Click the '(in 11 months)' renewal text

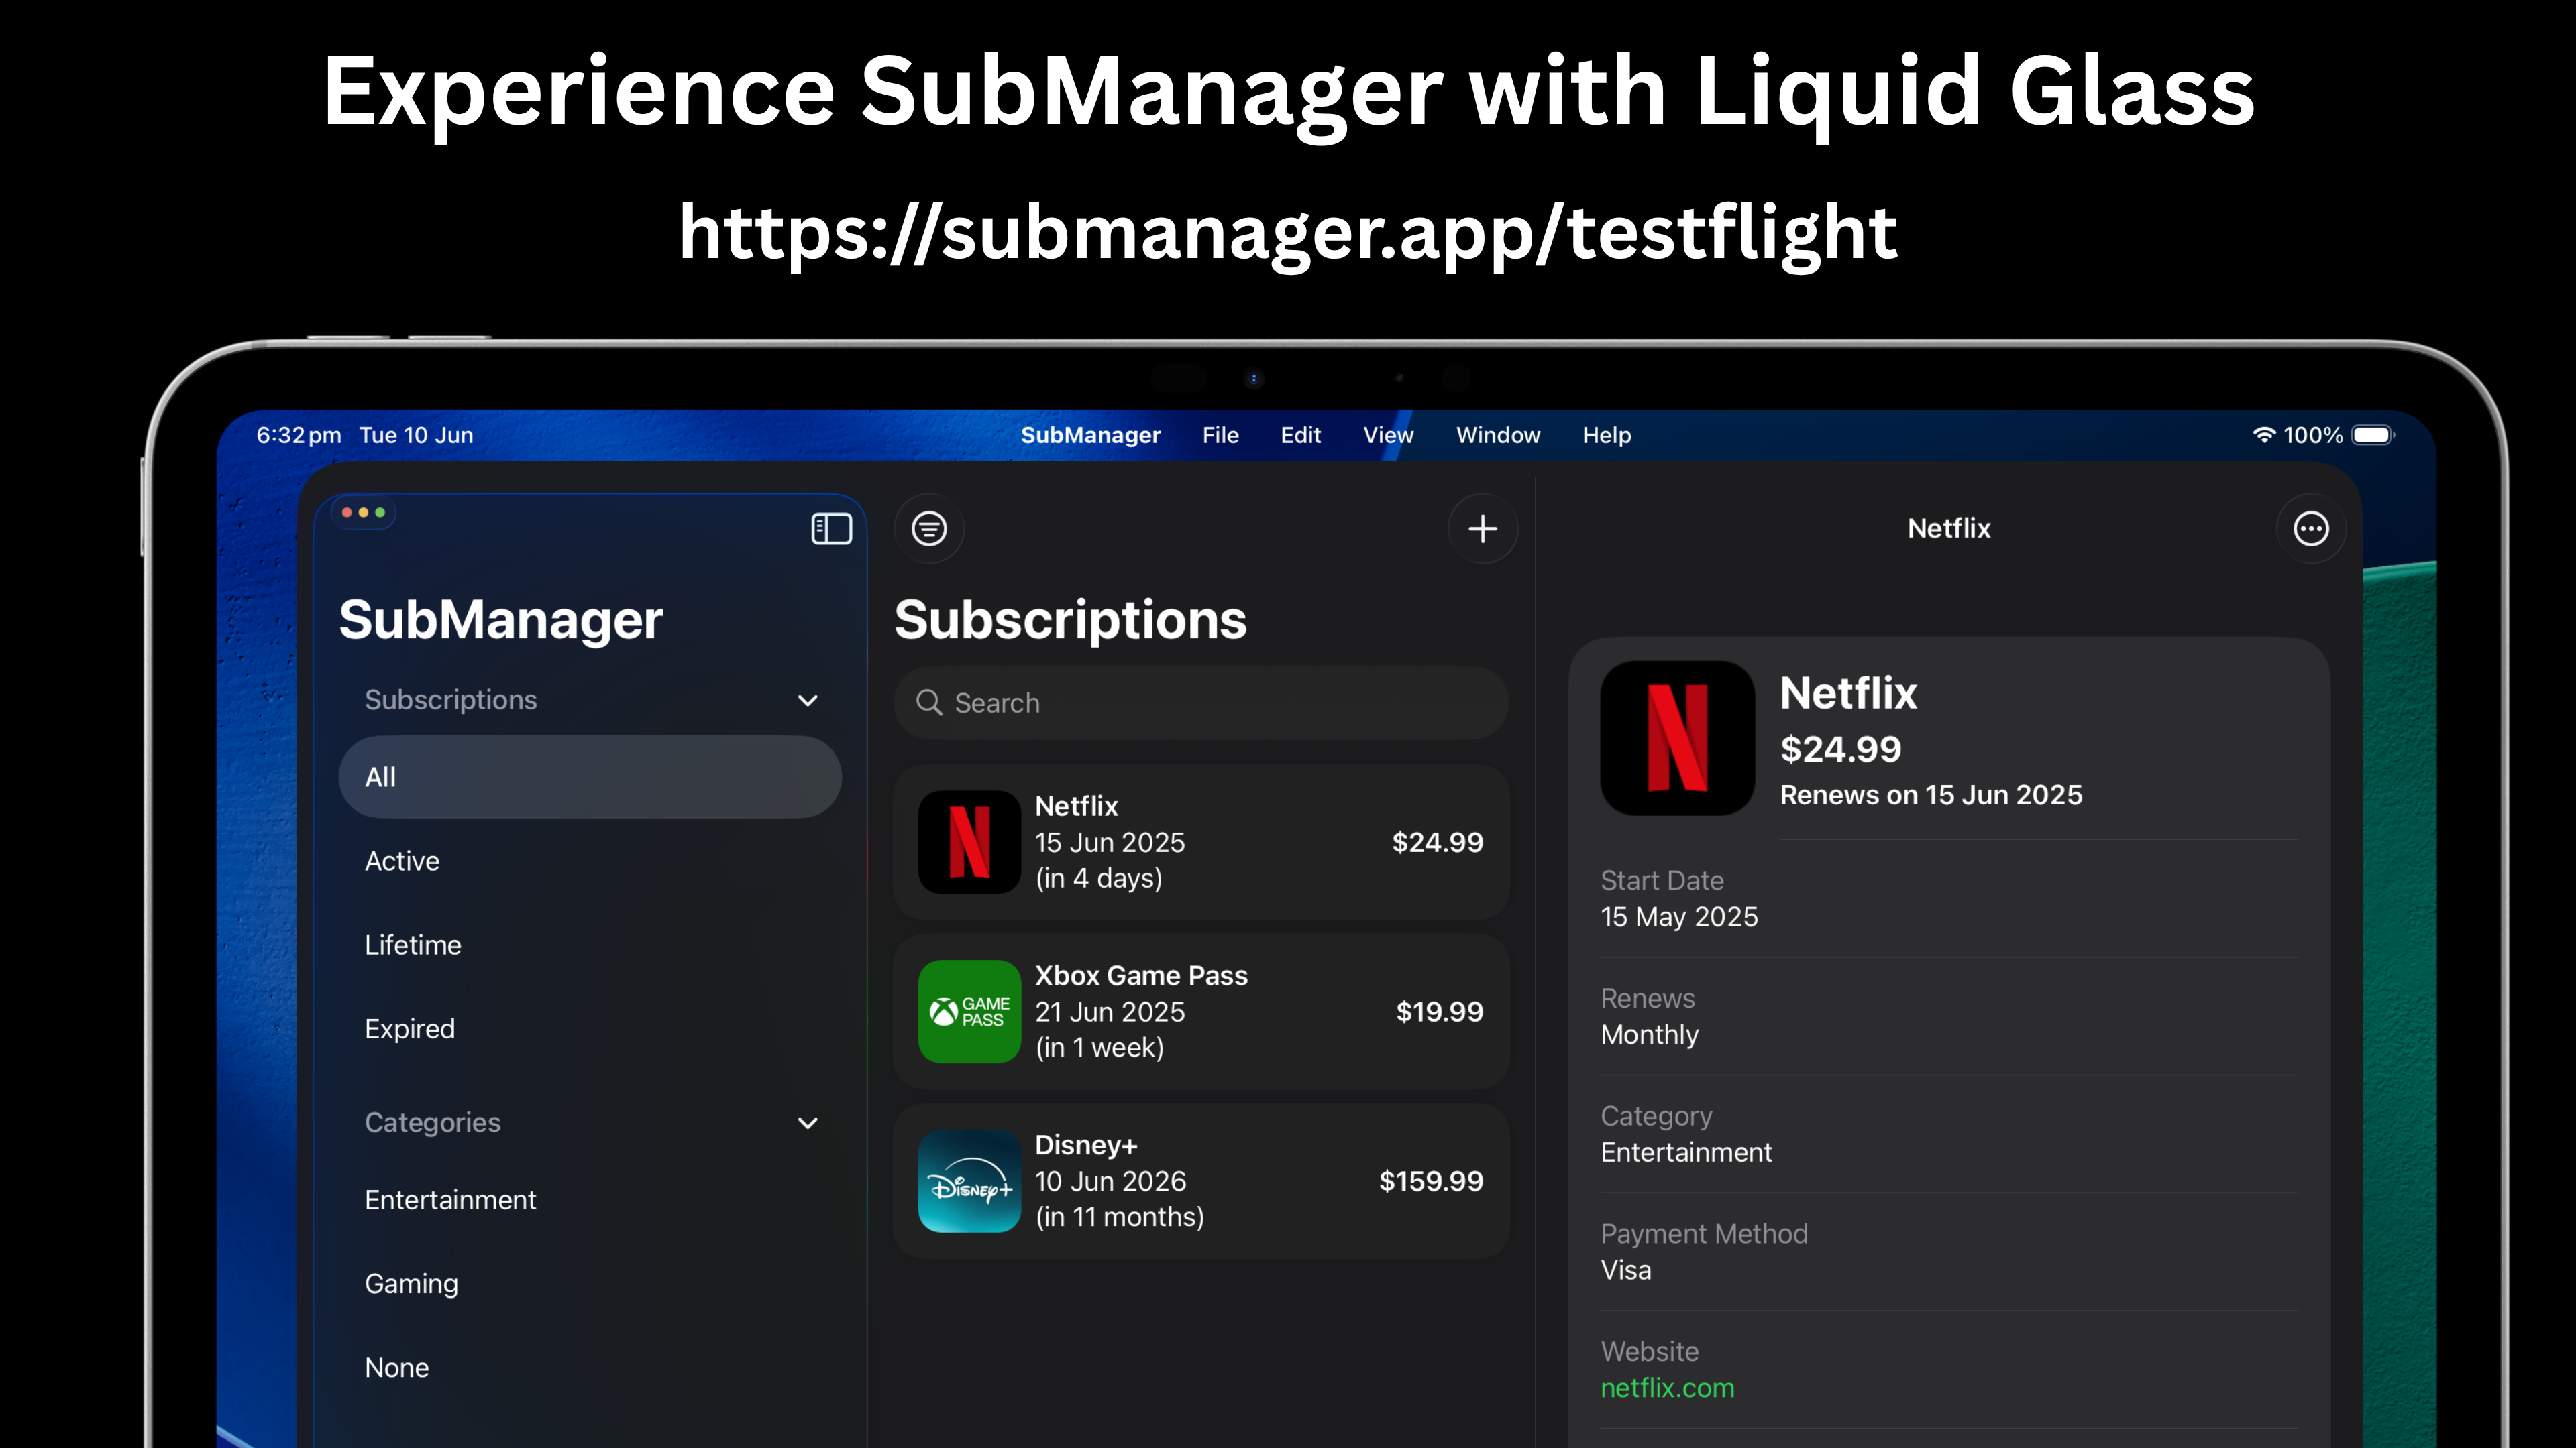(x=1120, y=1217)
